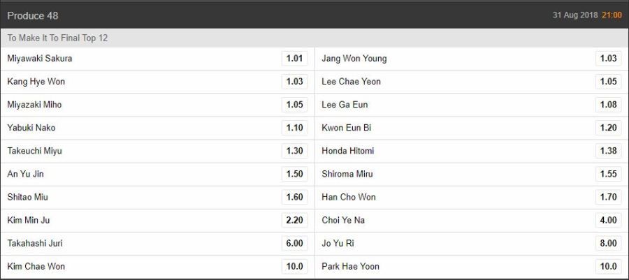Select Jang Won Young odds 1.03
The image size is (629, 280).
click(609, 59)
